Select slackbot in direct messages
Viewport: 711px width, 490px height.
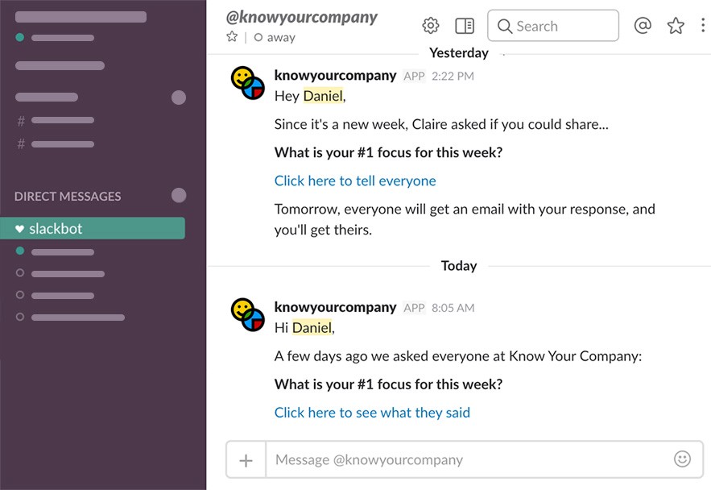(x=93, y=228)
